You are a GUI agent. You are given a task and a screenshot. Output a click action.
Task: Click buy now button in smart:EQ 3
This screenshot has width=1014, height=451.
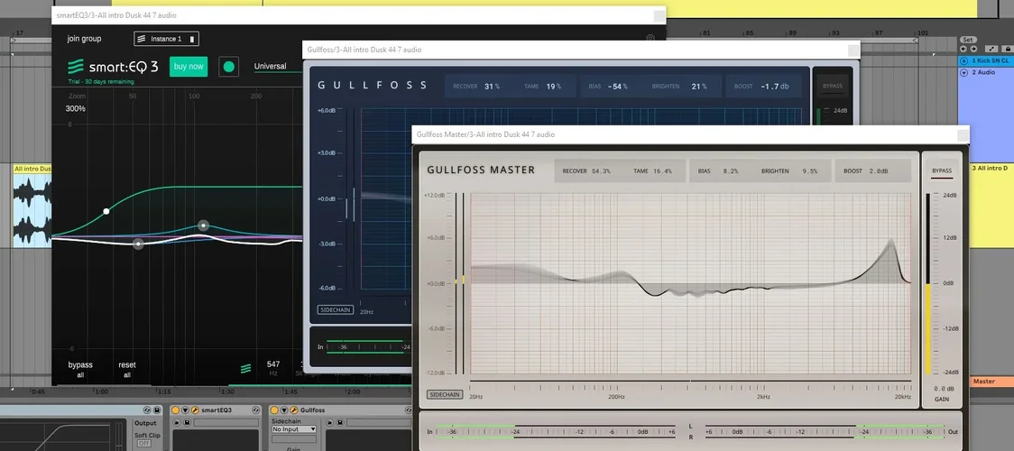tap(189, 67)
